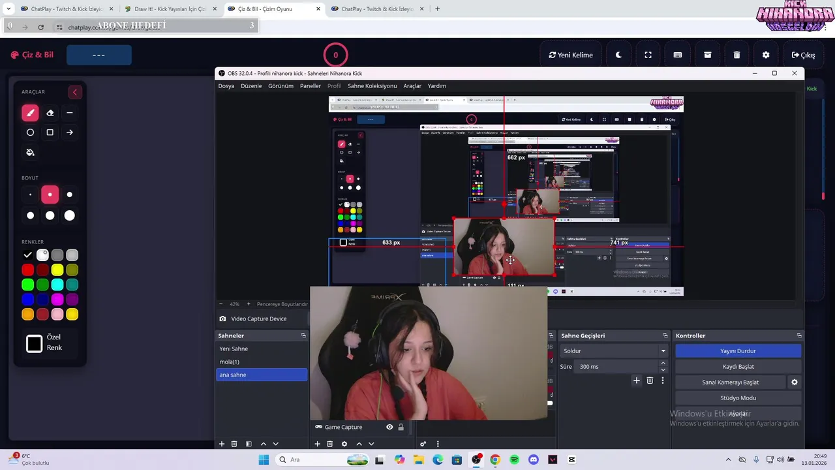Toggle Game Capture source visibility eye
Viewport: 835px width, 470px height.
click(x=389, y=427)
